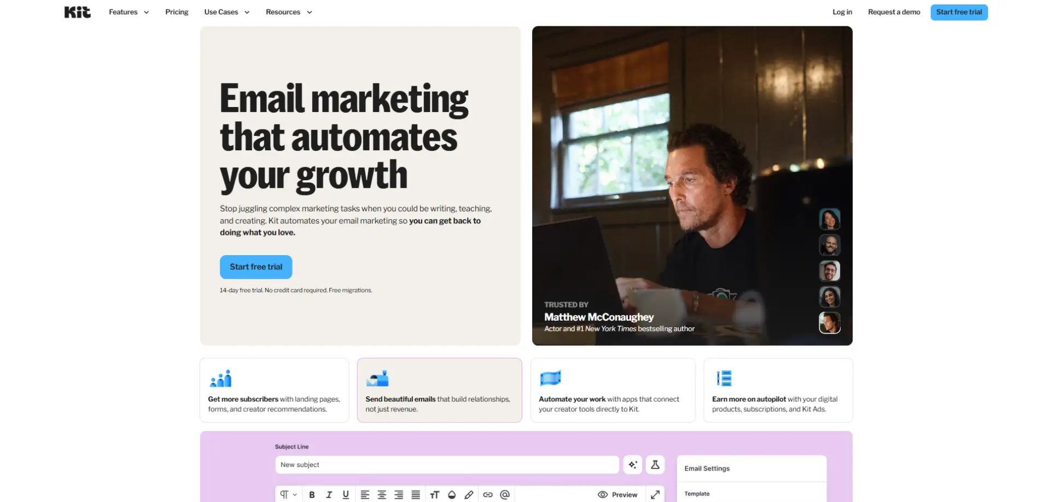
Task: Select the Get more subscribers card
Action: (275, 390)
